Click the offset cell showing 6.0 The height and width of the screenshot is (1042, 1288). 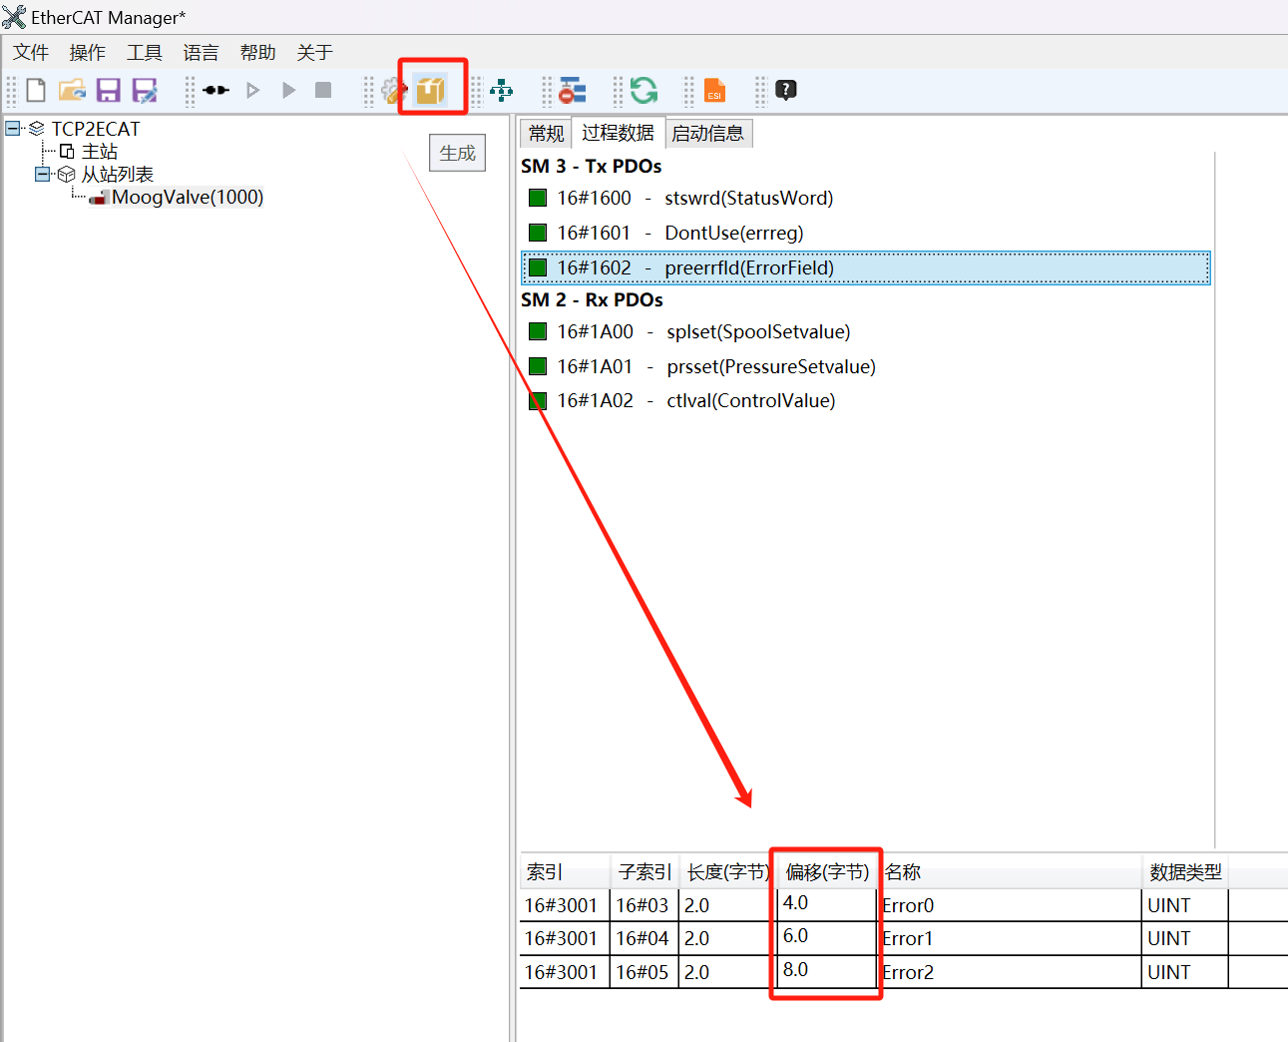827,936
